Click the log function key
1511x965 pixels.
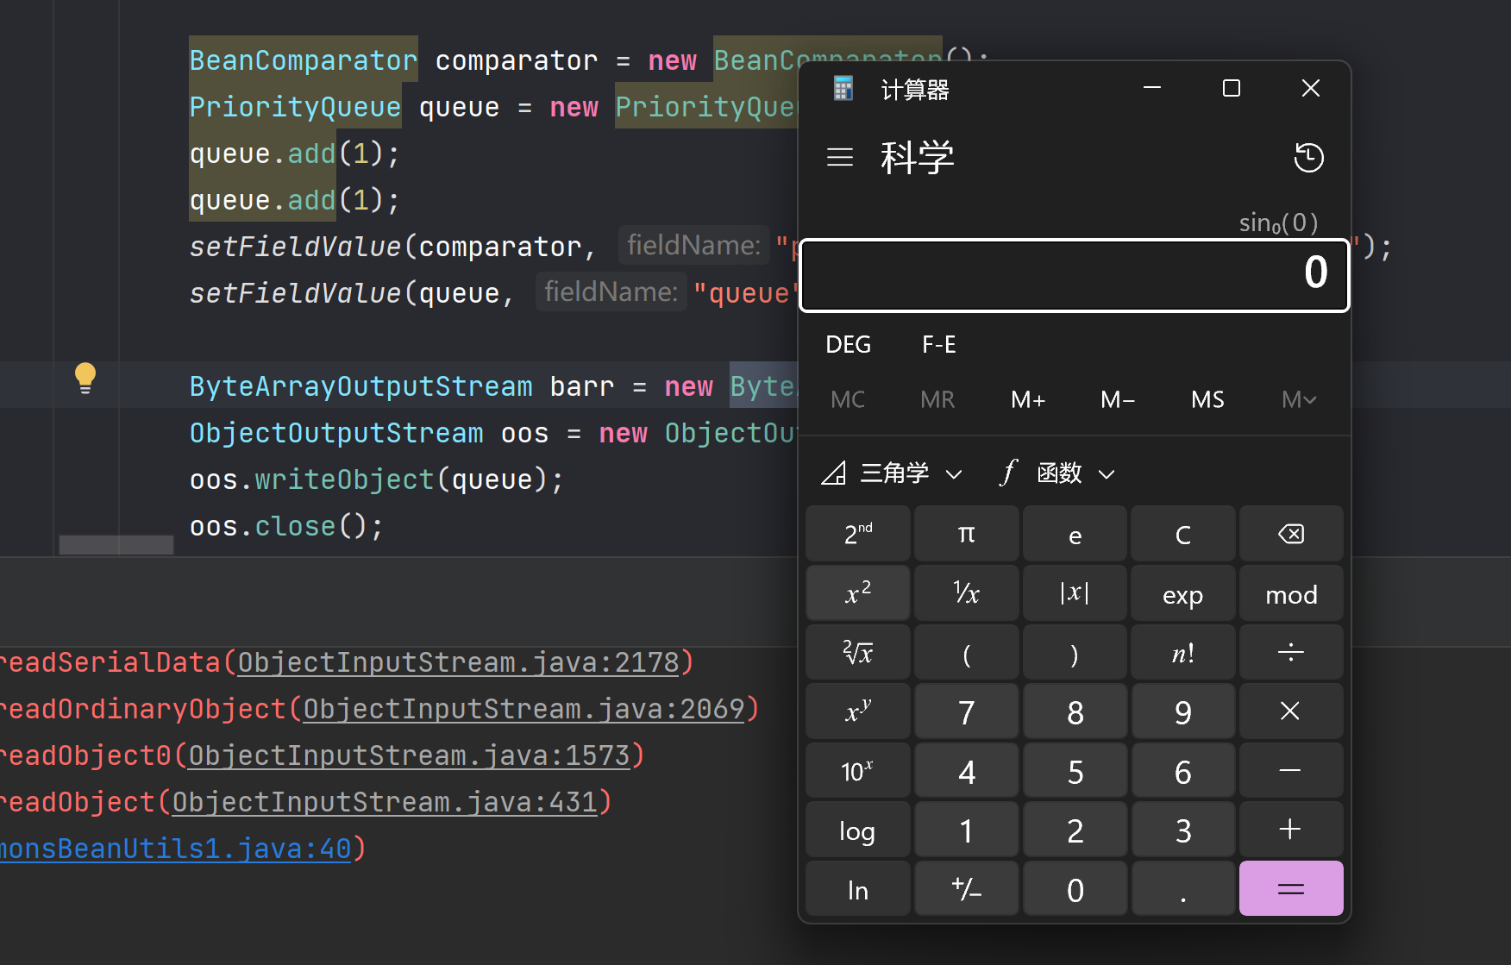858,830
